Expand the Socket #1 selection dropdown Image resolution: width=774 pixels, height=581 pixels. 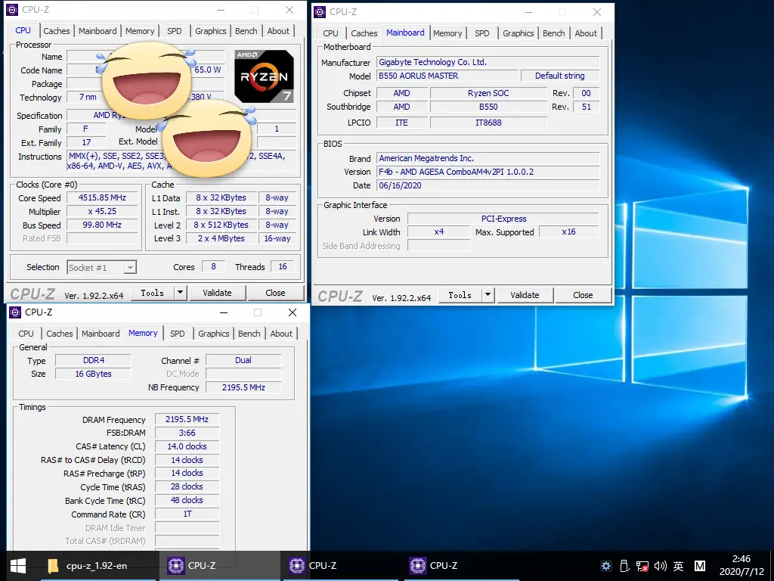(130, 267)
